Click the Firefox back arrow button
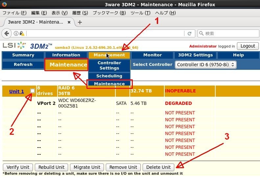Screen dimensions: 260x178 7,33
